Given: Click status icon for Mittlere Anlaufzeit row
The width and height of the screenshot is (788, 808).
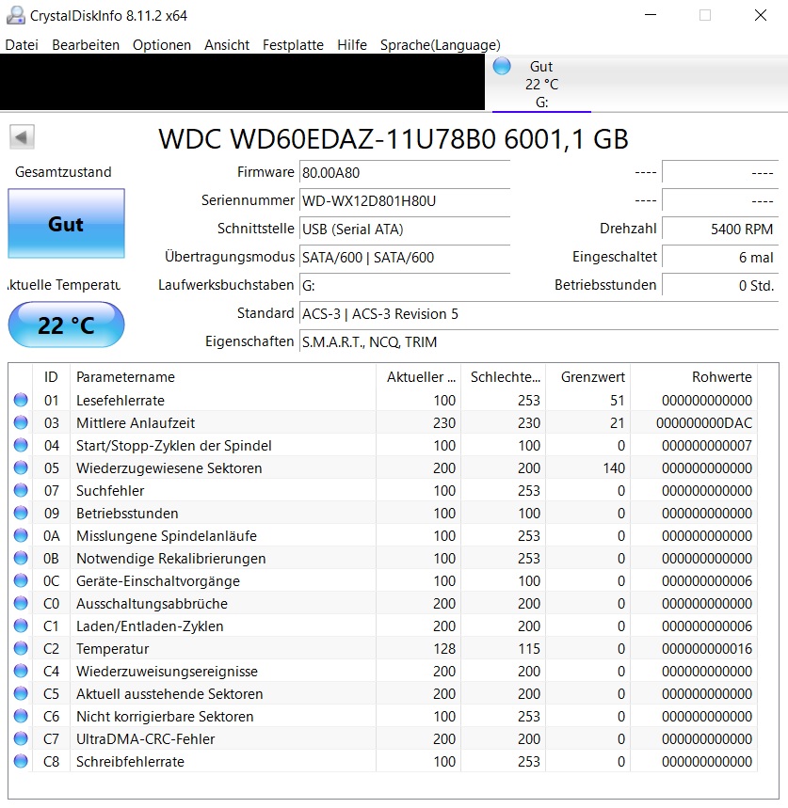Looking at the screenshot, I should click(x=21, y=422).
